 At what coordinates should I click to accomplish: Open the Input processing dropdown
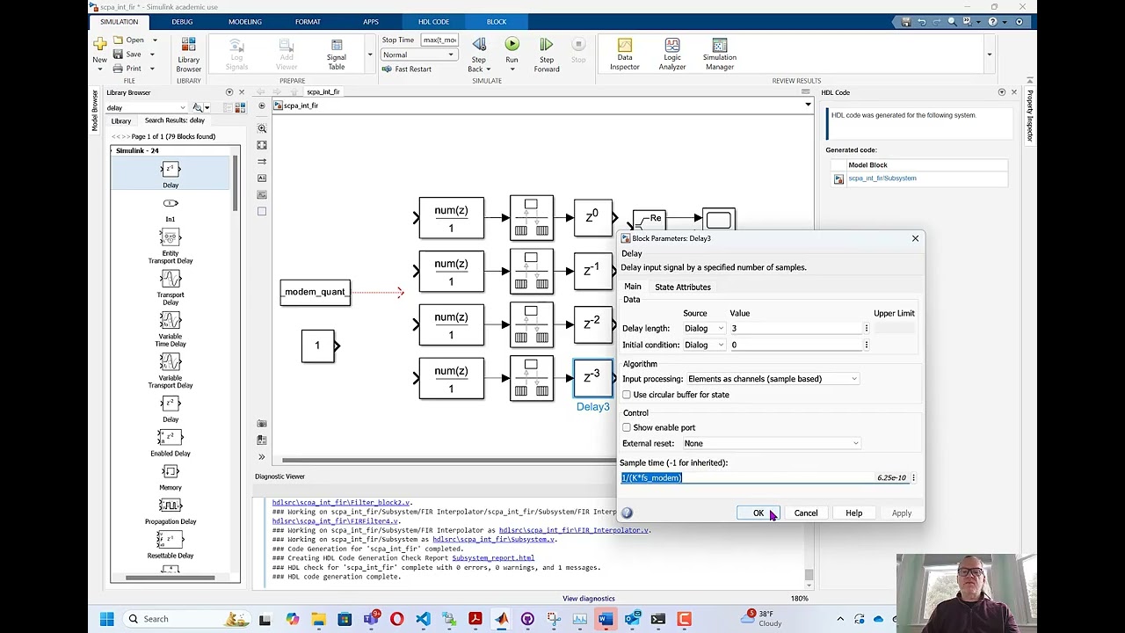[x=772, y=379]
